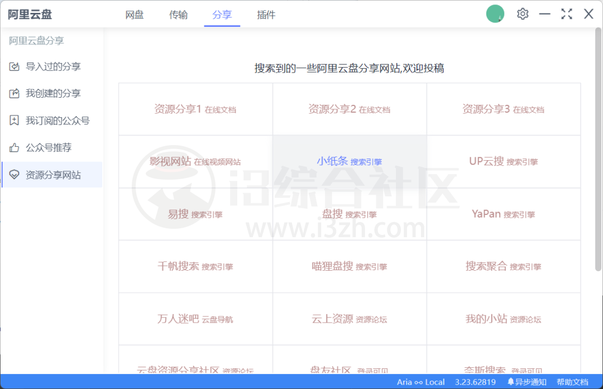Open the 网盘 tab
Image resolution: width=603 pixels, height=389 pixels.
tap(134, 15)
